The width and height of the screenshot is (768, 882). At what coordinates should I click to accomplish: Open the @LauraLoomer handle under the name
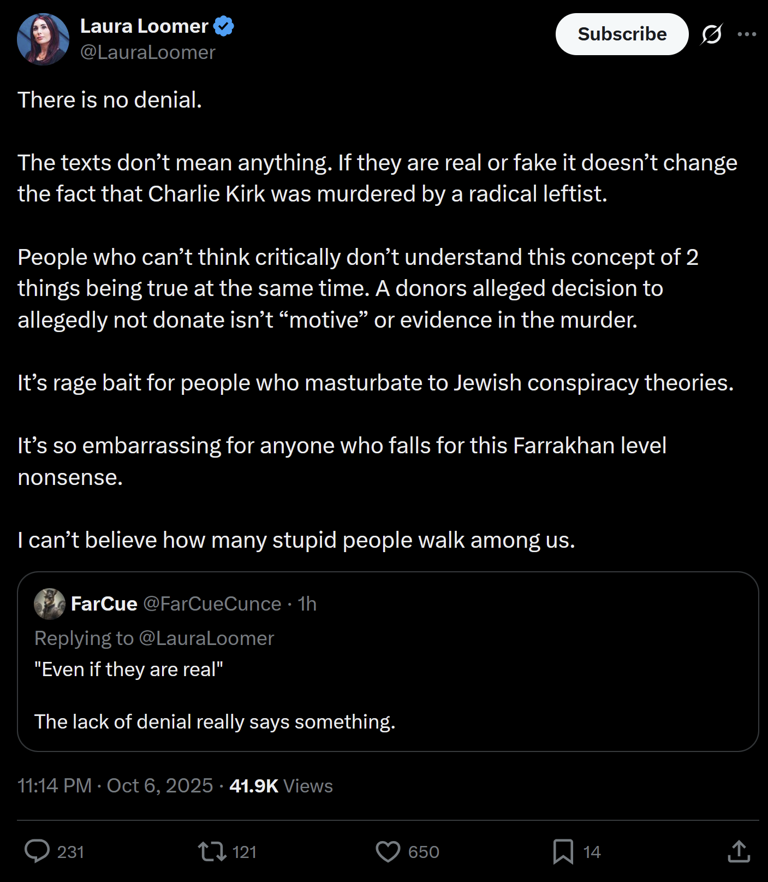point(148,52)
